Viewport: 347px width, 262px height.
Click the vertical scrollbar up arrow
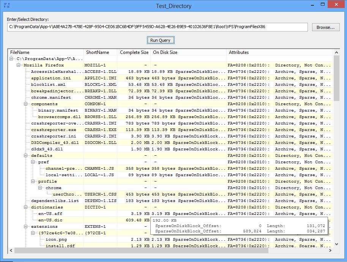click(x=336, y=52)
